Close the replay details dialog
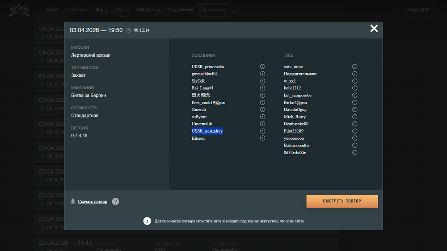This screenshot has width=447, height=251. 374,29
